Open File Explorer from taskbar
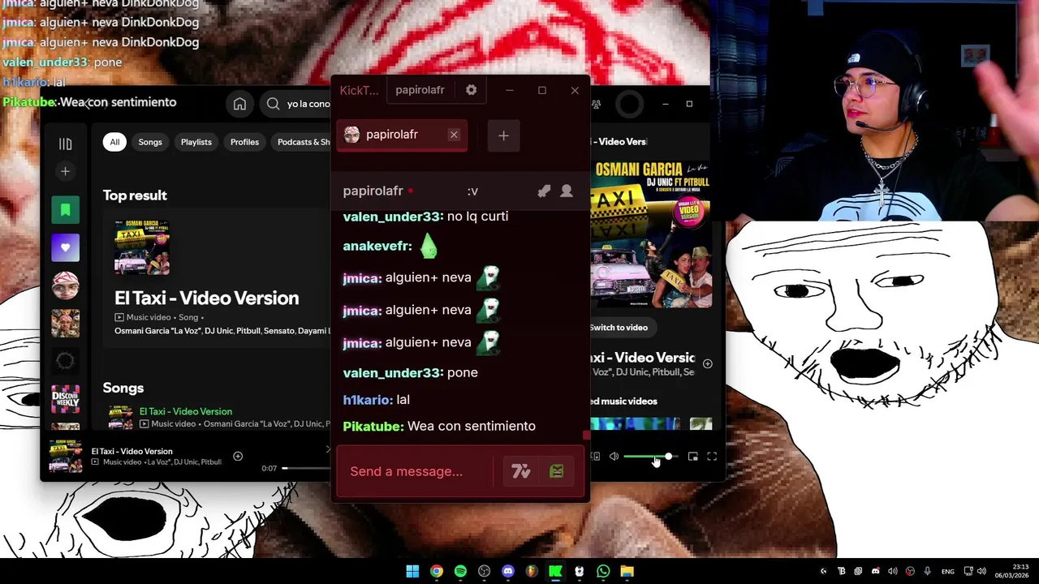This screenshot has height=584, width=1039. tap(627, 571)
